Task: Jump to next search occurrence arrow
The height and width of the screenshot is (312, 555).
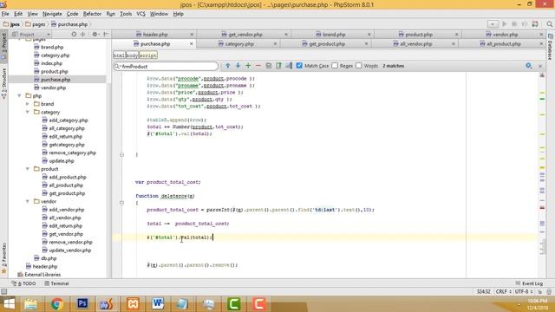Action: 238,66
